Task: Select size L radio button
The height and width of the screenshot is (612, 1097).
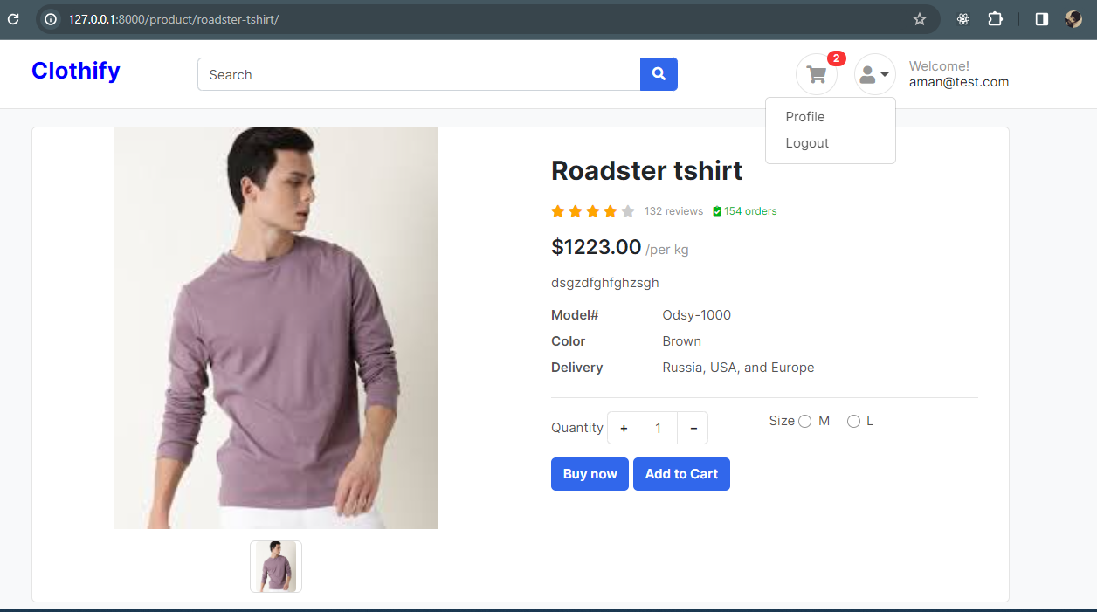Action: tap(853, 421)
